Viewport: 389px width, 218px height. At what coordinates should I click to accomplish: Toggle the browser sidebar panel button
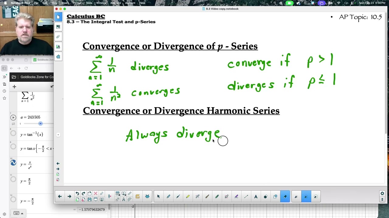tap(4, 68)
